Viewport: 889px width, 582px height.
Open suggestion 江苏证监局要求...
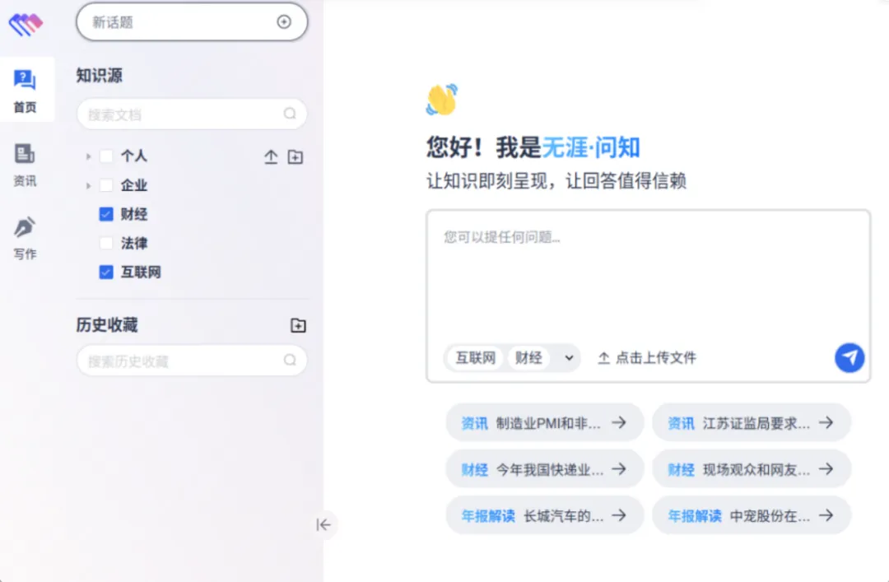click(x=752, y=422)
